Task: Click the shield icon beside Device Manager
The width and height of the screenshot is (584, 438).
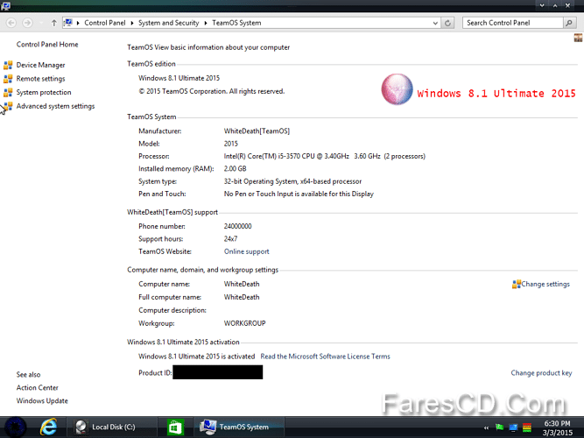Action: coord(8,65)
